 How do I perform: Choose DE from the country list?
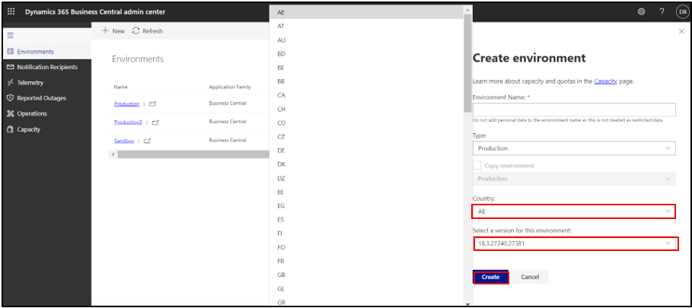(367, 151)
